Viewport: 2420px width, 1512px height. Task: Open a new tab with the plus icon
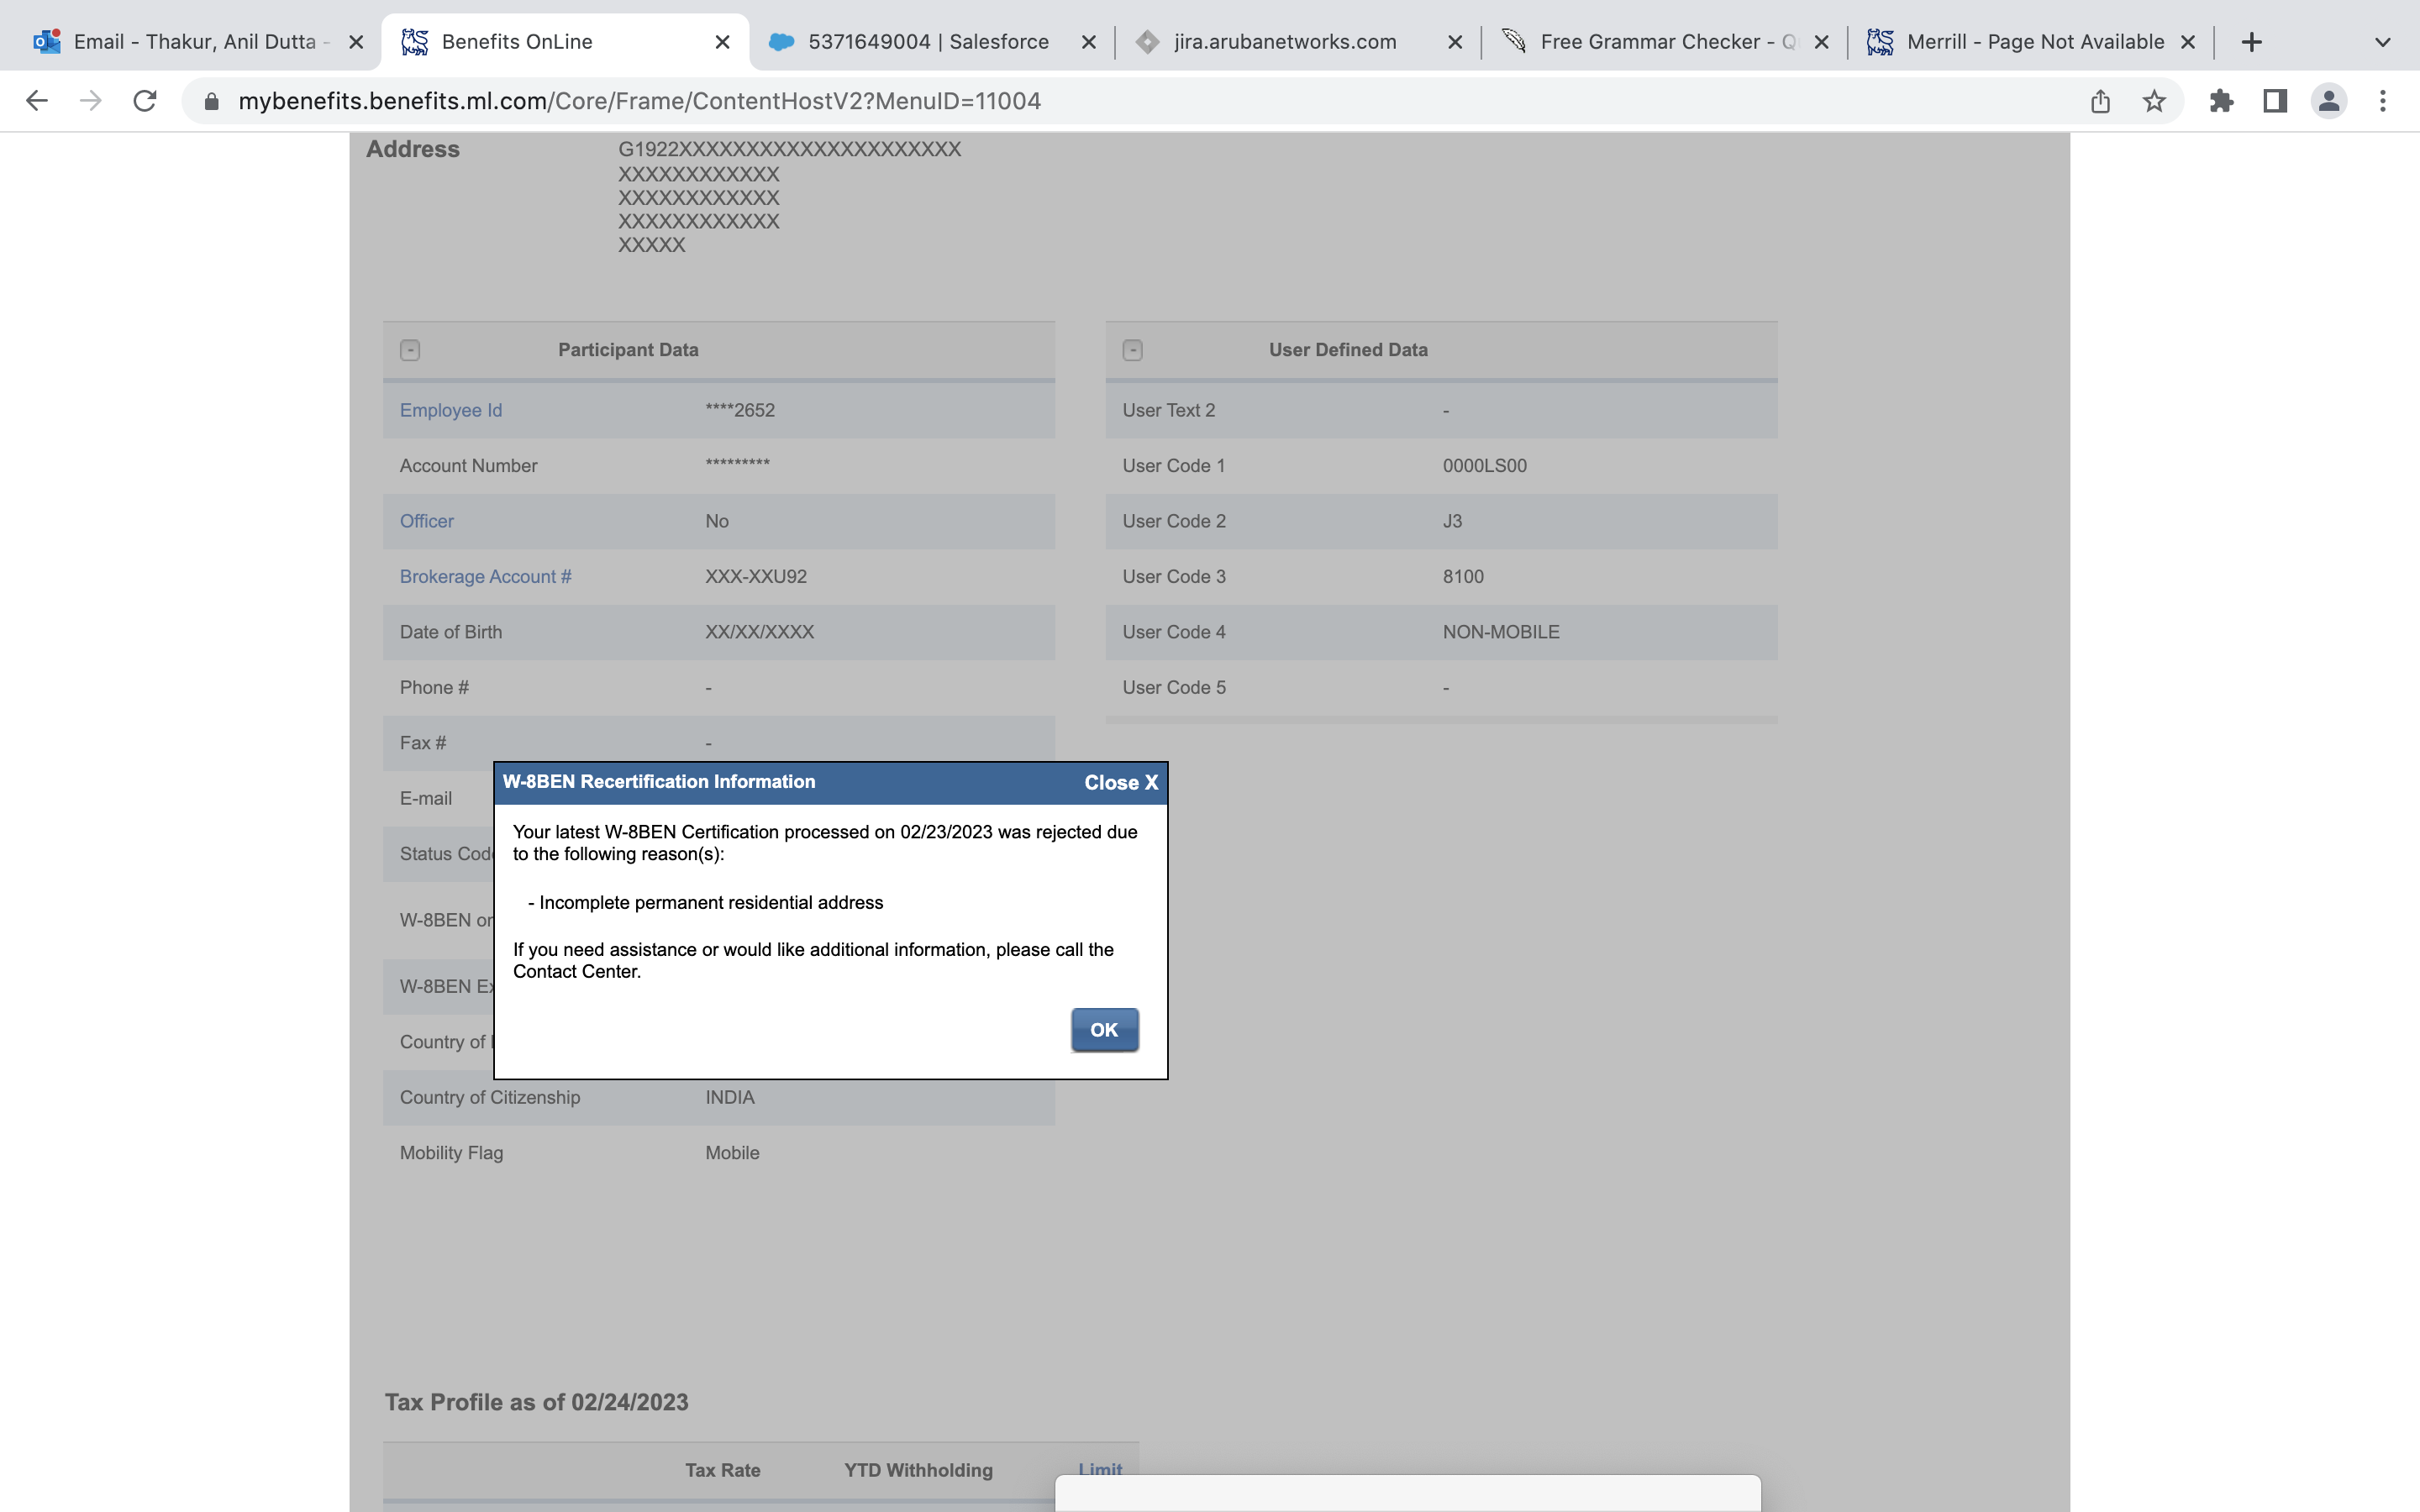2252,41
